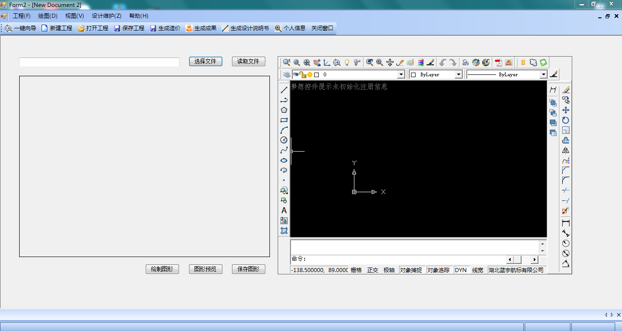Click the green speech bubble icon
This screenshot has height=331, width=622.
click(x=543, y=63)
